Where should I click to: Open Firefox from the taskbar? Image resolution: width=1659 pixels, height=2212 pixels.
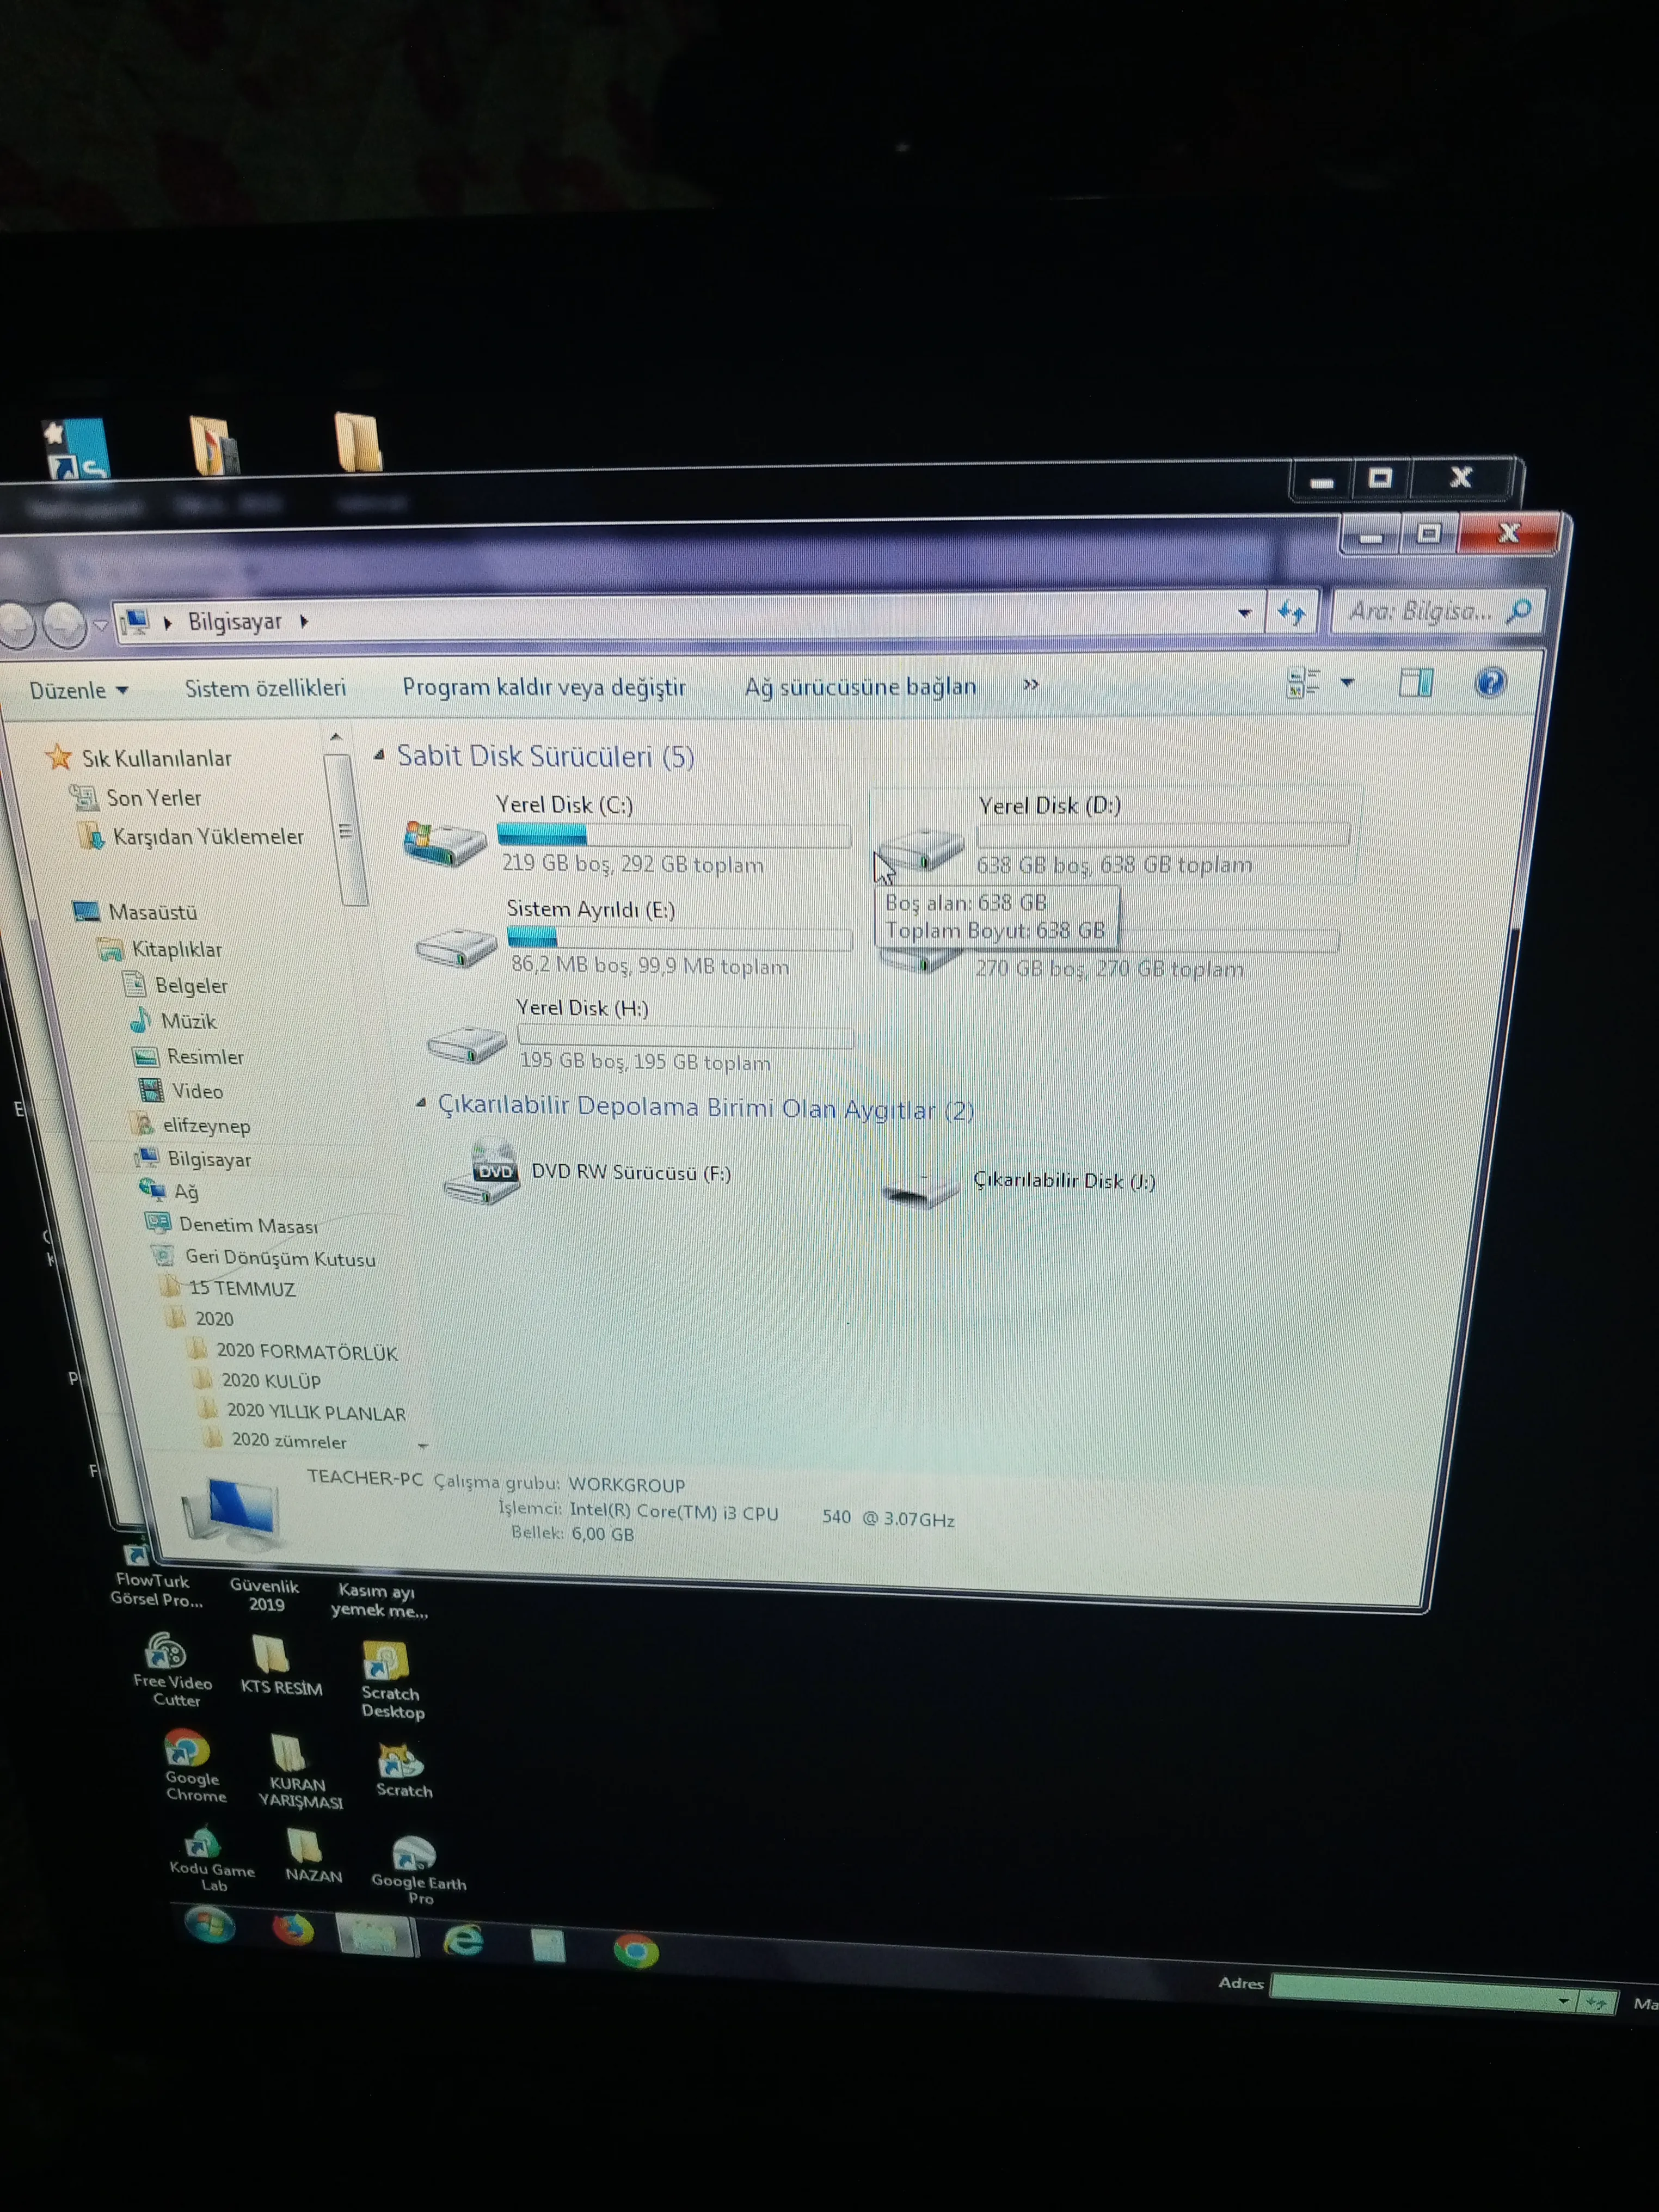click(293, 1930)
